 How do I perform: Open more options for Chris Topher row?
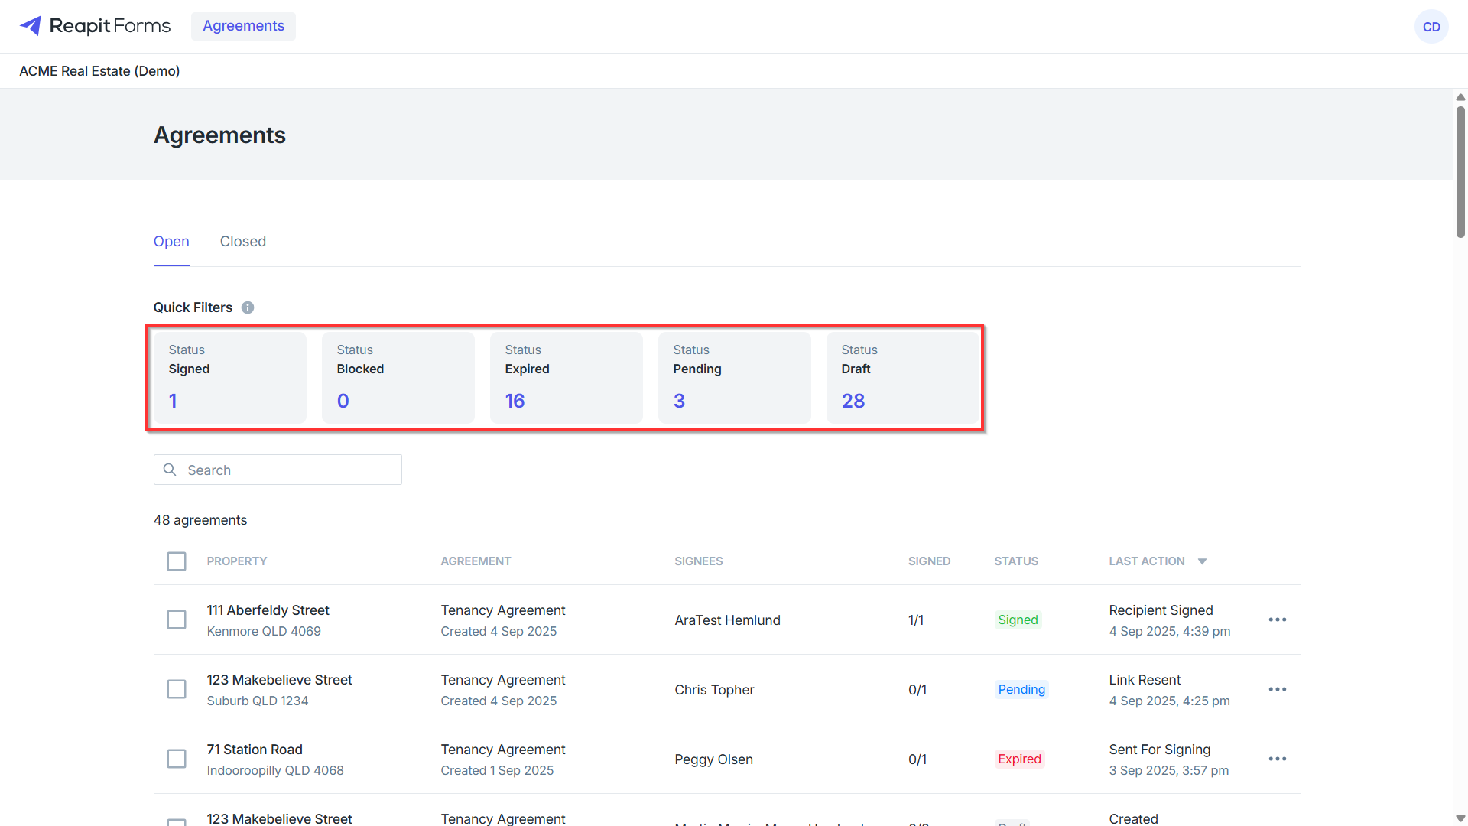(1278, 689)
